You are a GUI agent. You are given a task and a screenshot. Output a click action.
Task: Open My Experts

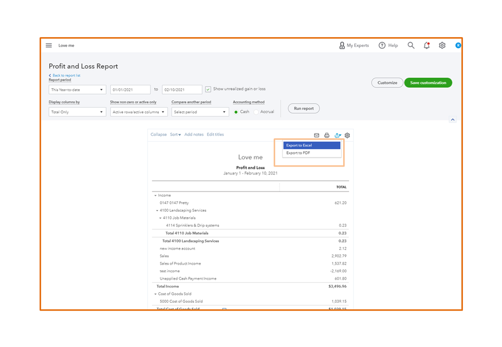354,45
